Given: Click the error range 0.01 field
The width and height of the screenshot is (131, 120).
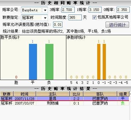Looking at the screenshot, I should coord(58,25).
